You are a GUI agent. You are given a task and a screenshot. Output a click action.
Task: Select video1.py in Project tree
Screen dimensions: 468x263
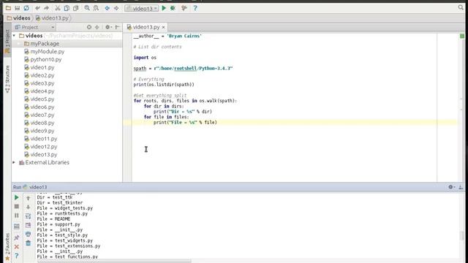pos(39,67)
